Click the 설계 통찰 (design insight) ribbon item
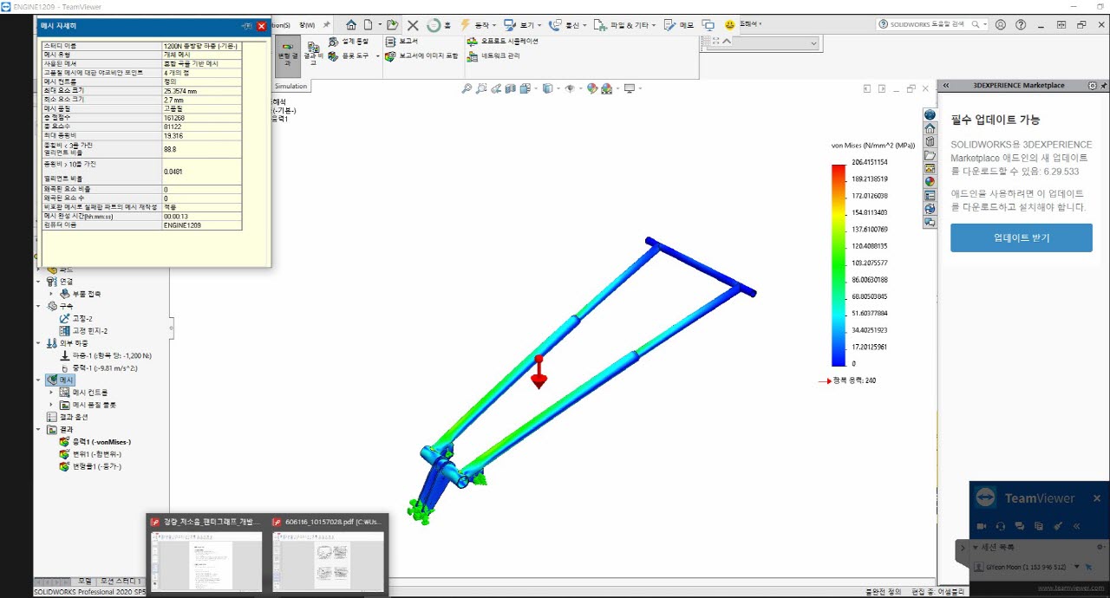 point(348,42)
